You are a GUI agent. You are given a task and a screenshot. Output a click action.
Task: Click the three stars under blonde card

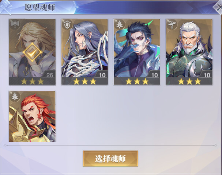(x=33, y=81)
